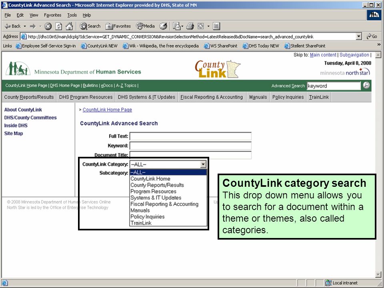Pick Systems & IT Updates option
Image resolution: width=384 pixels, height=288 pixels.
click(168, 198)
